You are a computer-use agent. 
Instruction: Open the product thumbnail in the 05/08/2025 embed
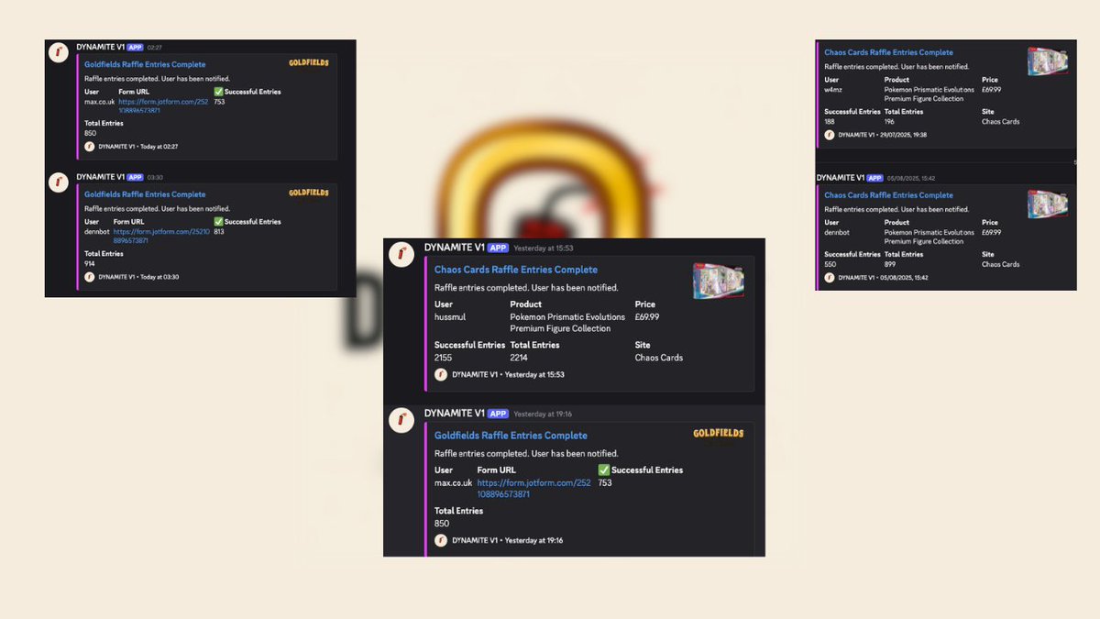[x=1048, y=204]
